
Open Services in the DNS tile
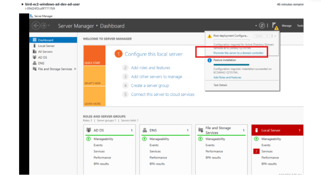pyautogui.click(x=155, y=151)
